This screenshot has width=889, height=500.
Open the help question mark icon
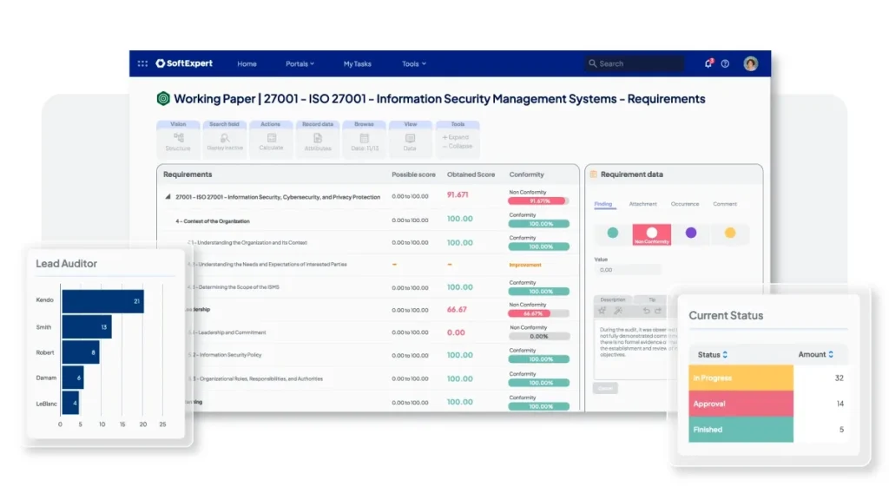tap(725, 63)
